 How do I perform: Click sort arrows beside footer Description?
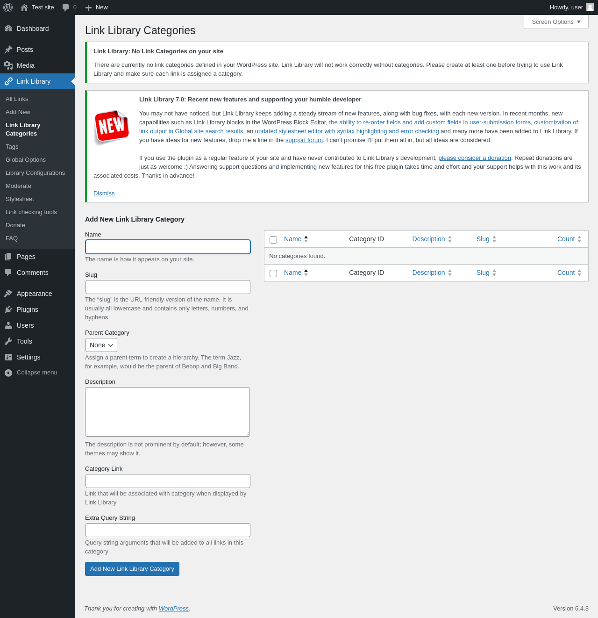tap(450, 273)
